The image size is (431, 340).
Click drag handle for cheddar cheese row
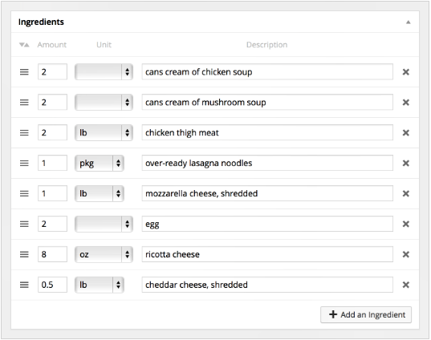pos(24,285)
